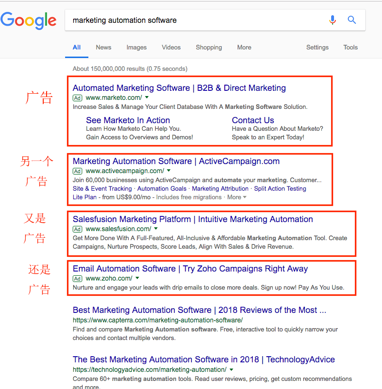The image size is (382, 389).
Task: Click the microphone voice search icon
Action: pyautogui.click(x=333, y=20)
